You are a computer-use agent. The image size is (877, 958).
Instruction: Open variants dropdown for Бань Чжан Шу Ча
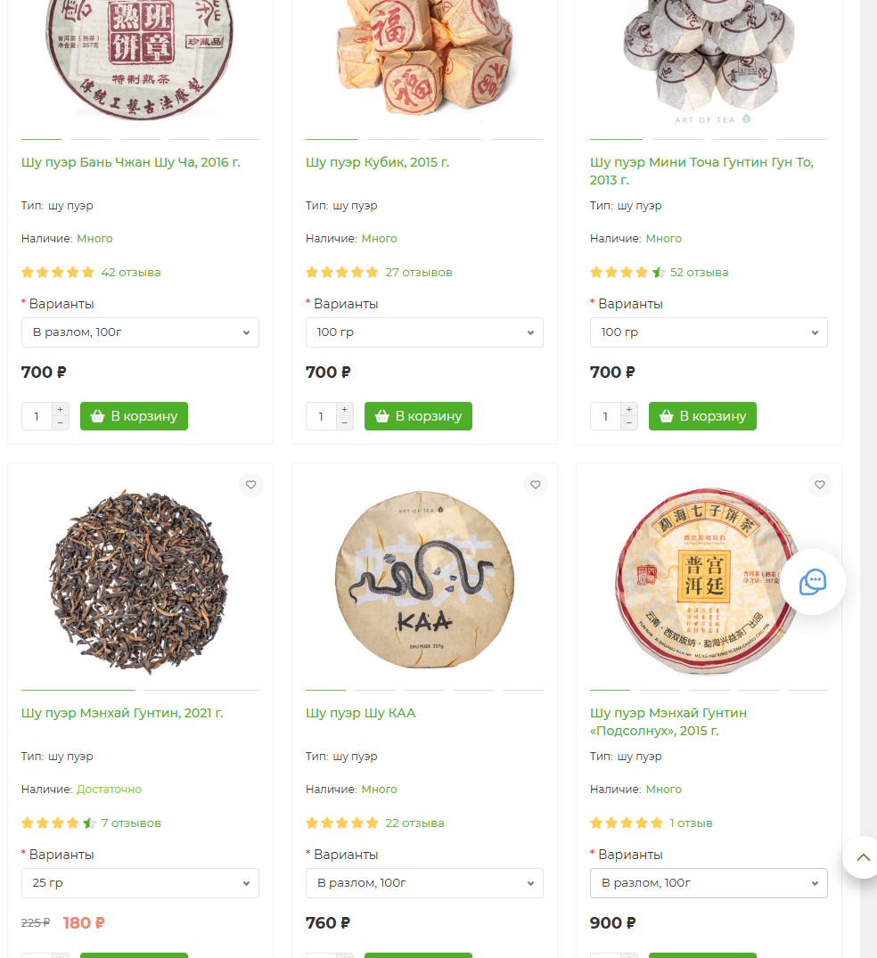140,332
